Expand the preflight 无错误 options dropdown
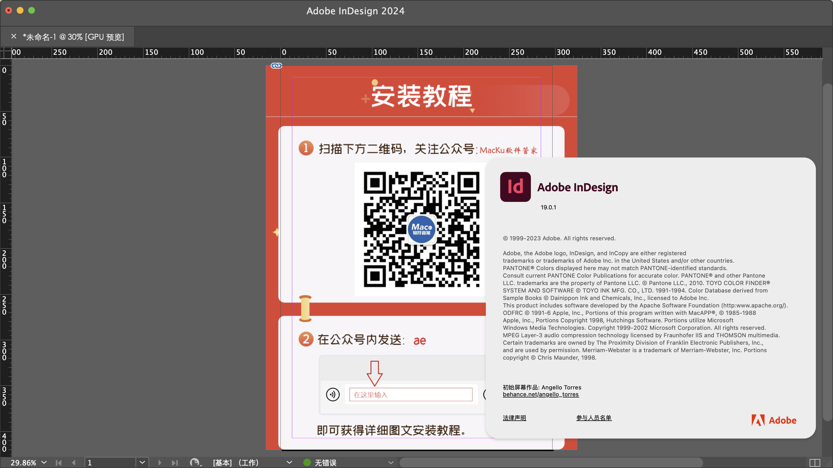 (x=391, y=463)
